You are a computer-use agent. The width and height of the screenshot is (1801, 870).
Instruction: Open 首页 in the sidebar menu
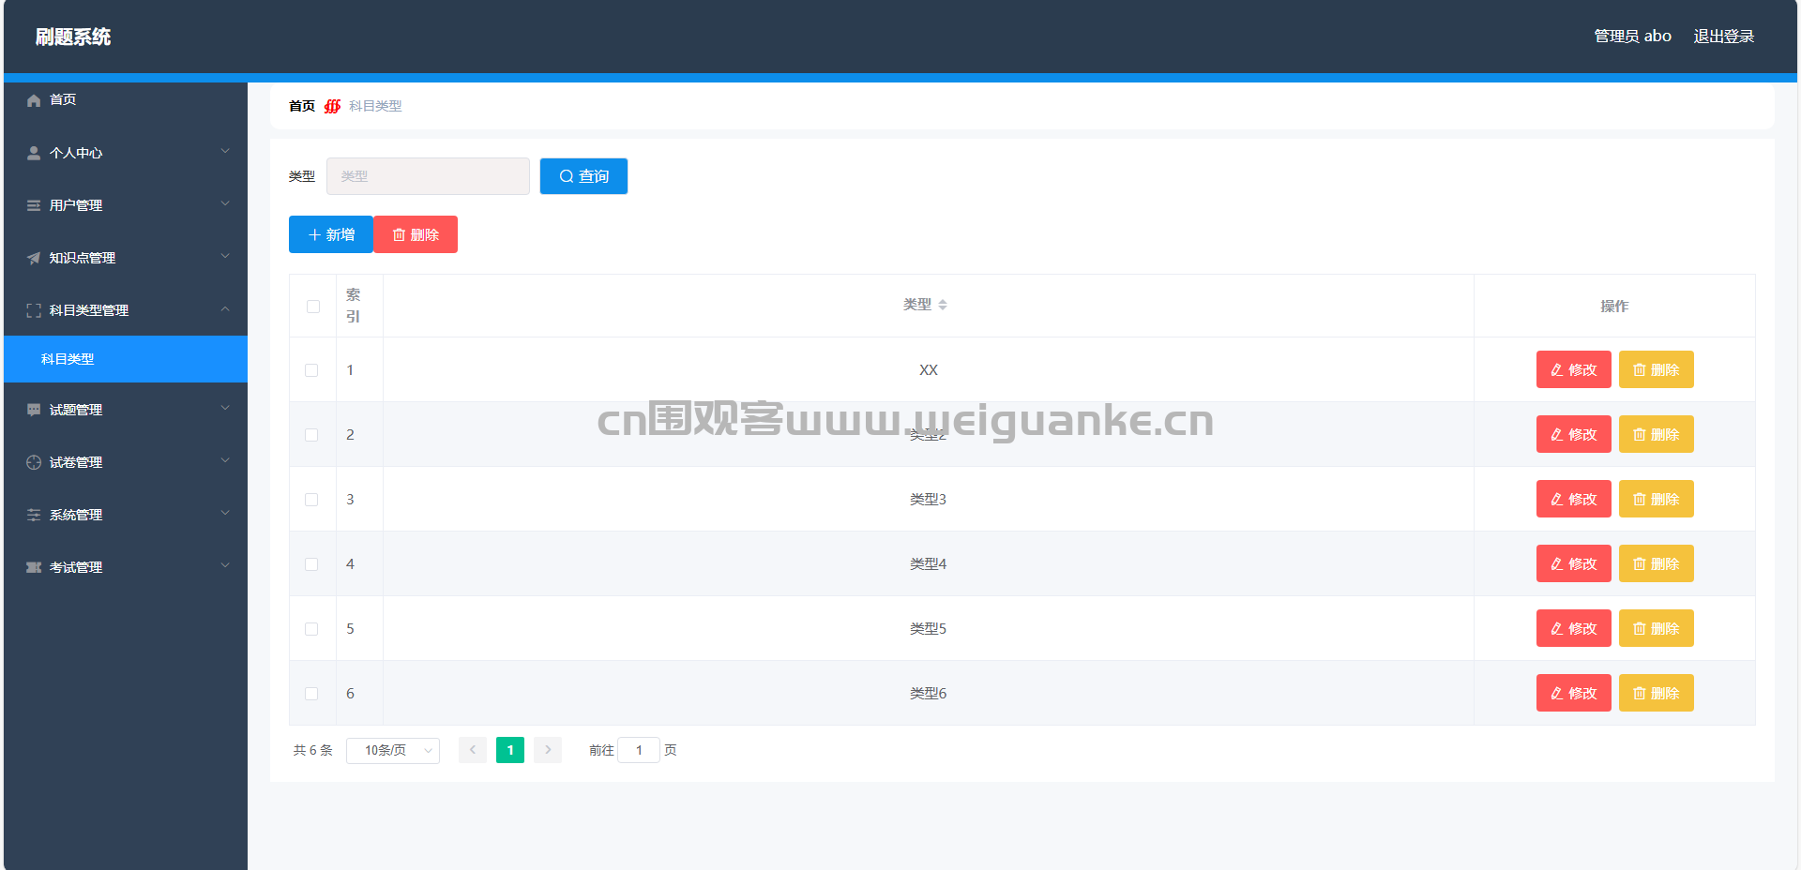pos(126,99)
